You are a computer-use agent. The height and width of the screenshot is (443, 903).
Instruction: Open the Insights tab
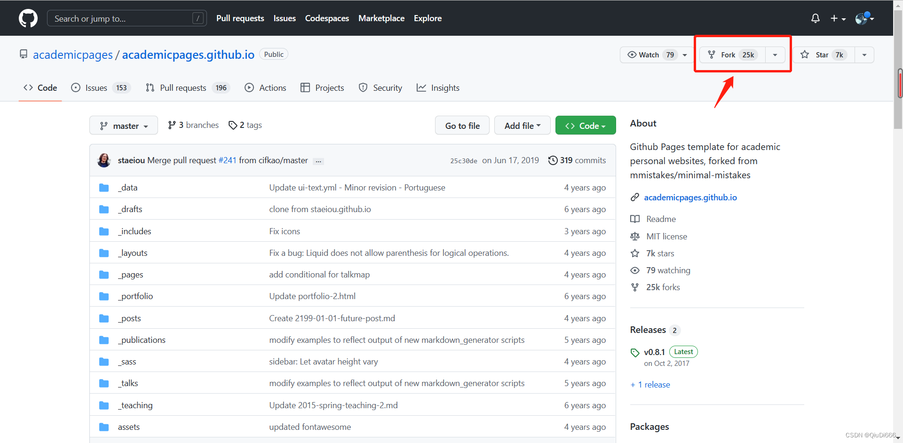[x=438, y=88]
